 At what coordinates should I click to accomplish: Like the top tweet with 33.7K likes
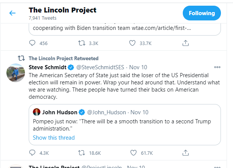tap(132, 43)
